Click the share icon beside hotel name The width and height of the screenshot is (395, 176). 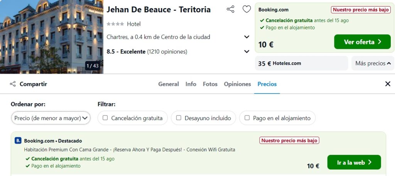(x=230, y=9)
